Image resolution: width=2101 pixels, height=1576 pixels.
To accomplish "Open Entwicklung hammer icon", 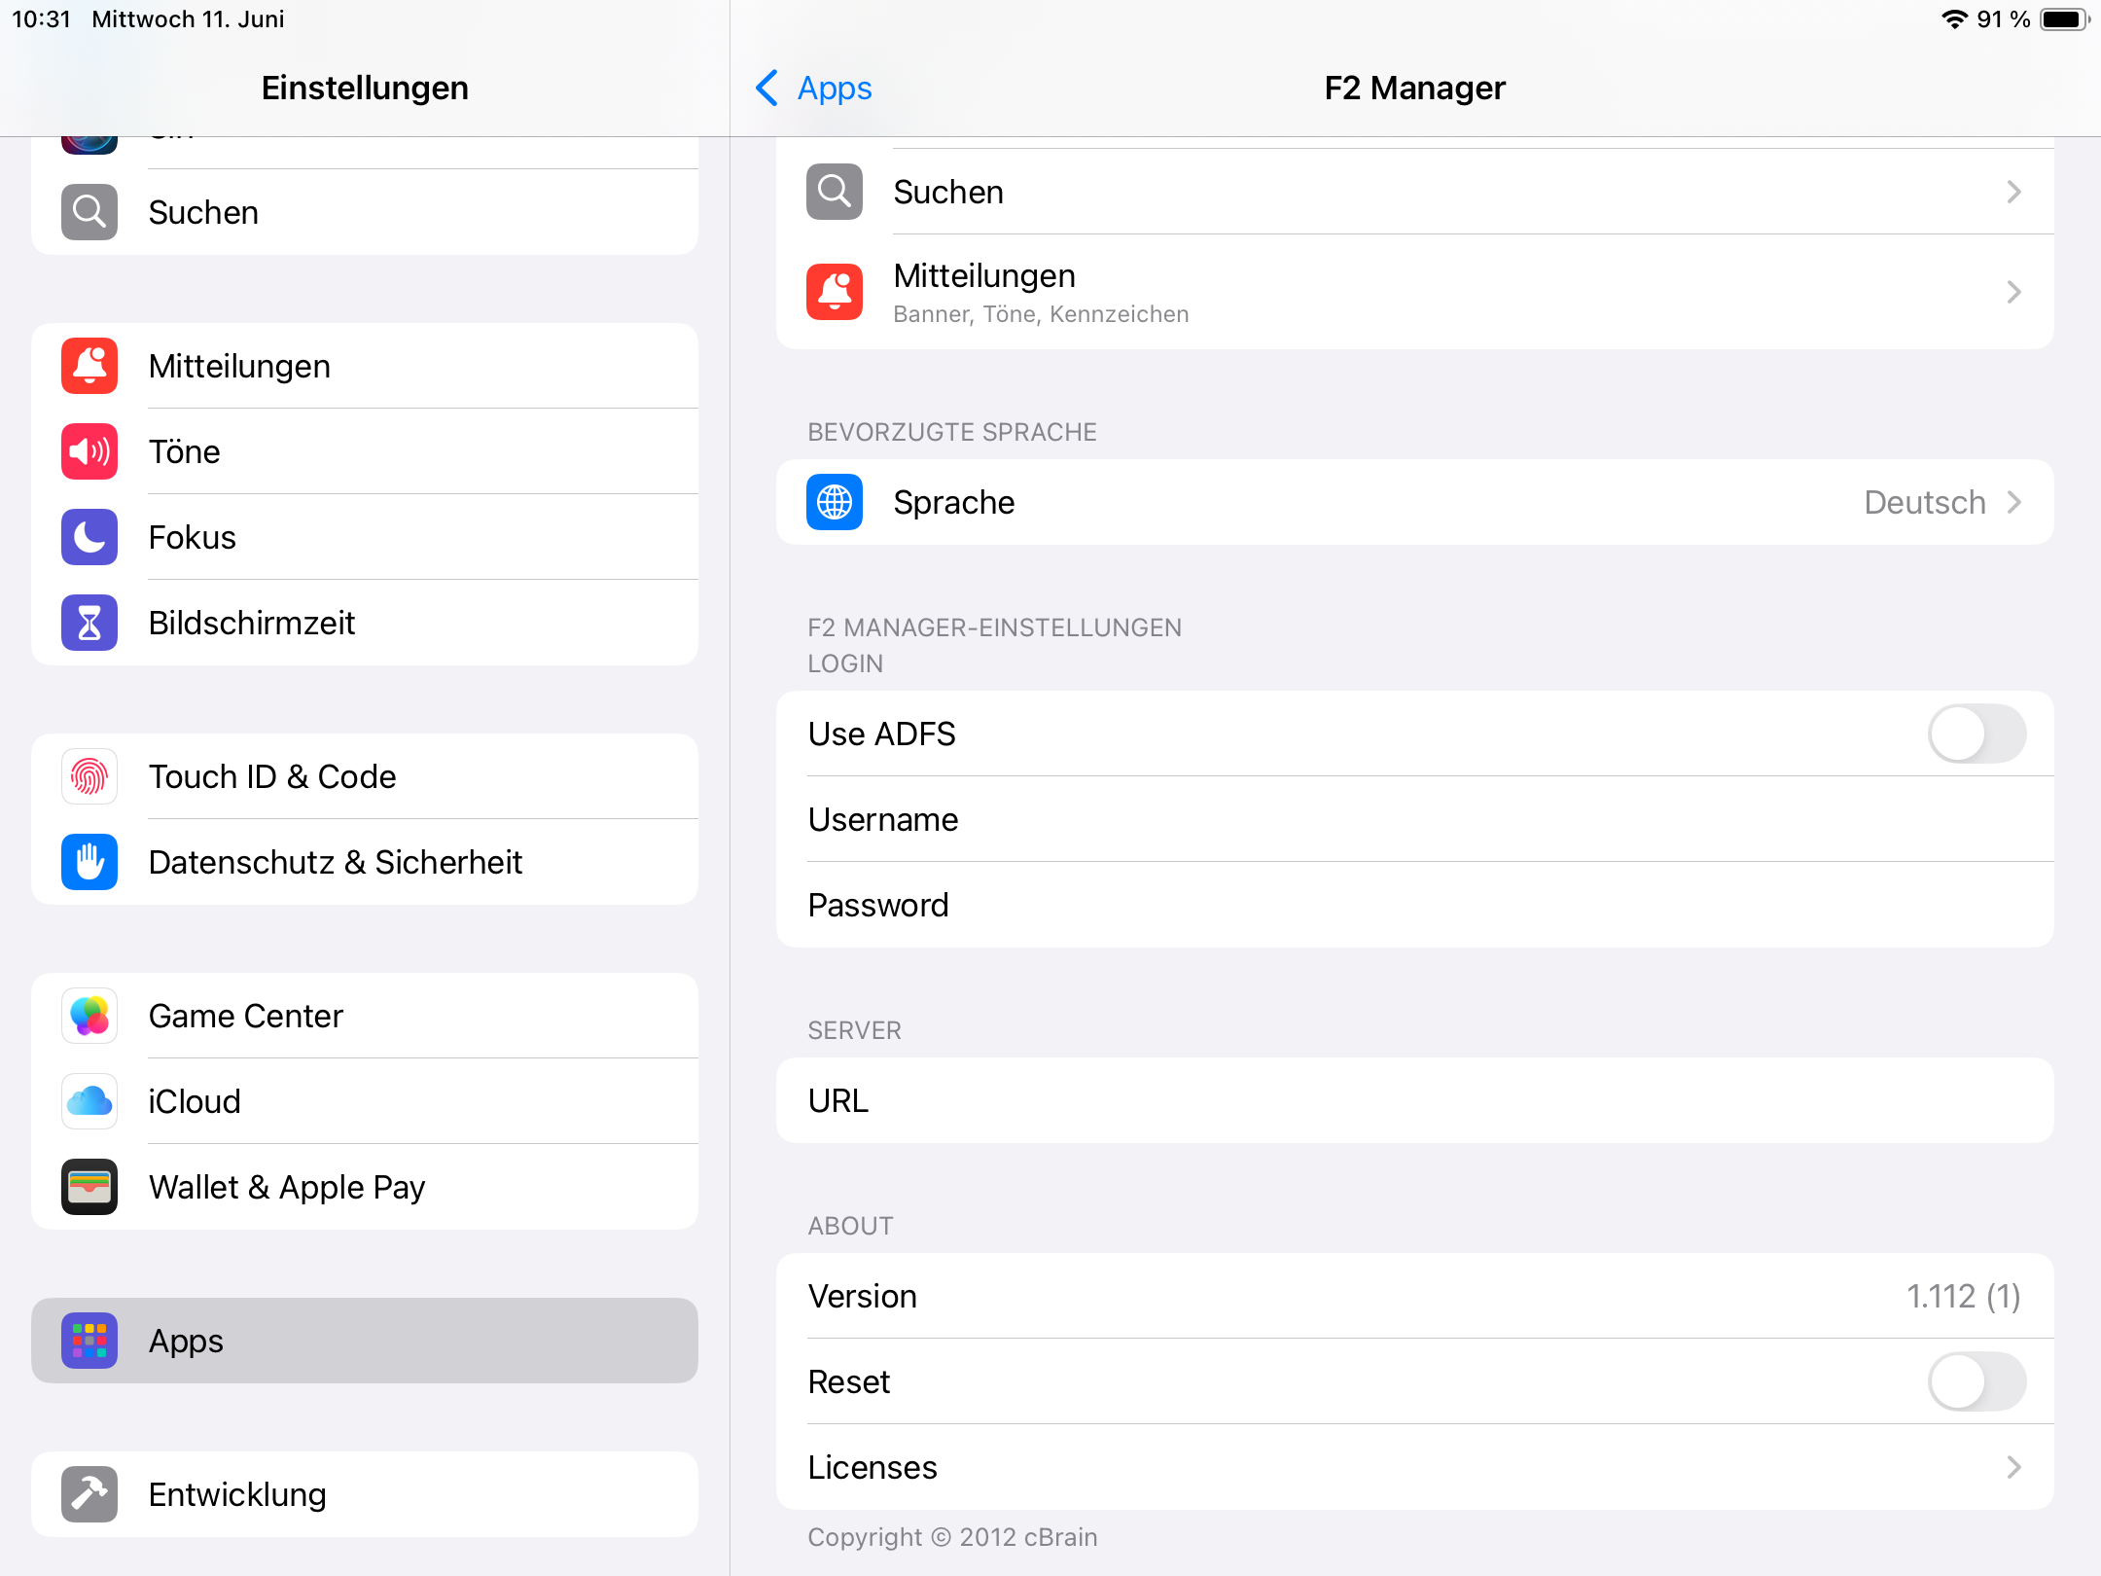I will tap(89, 1494).
